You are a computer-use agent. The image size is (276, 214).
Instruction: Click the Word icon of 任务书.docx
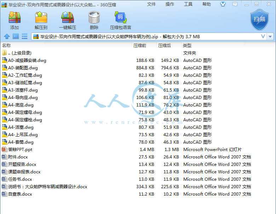pos(4,179)
